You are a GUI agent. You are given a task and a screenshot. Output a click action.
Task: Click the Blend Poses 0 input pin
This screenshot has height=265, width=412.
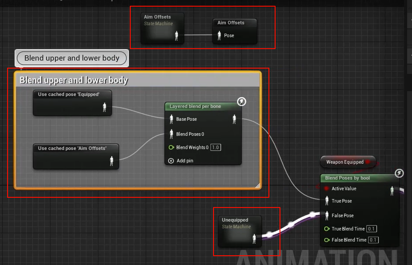click(x=171, y=134)
